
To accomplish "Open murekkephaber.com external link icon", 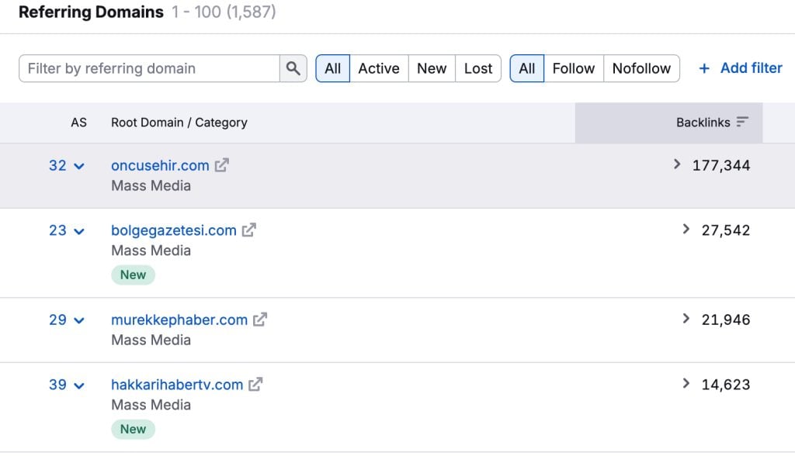I will (x=260, y=320).
